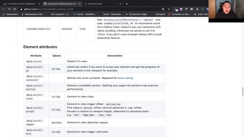Image resolution: width=244 pixels, height=137 pixels.
Task: Close the locomotivemtl GitHub tab
Action: (x=80, y=4)
